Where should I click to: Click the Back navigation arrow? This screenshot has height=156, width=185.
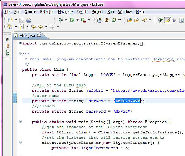(40, 27)
